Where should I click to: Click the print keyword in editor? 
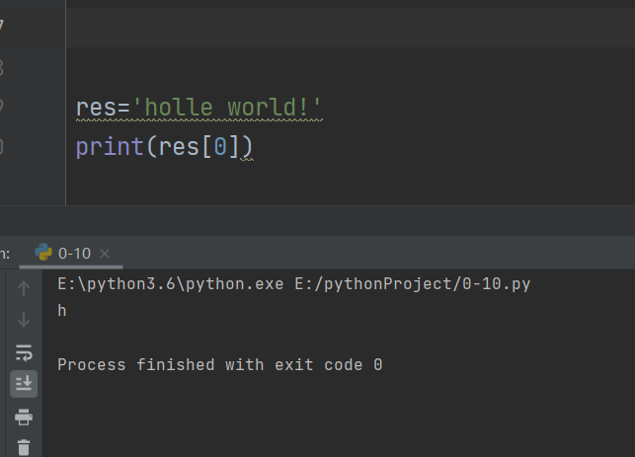click(110, 146)
